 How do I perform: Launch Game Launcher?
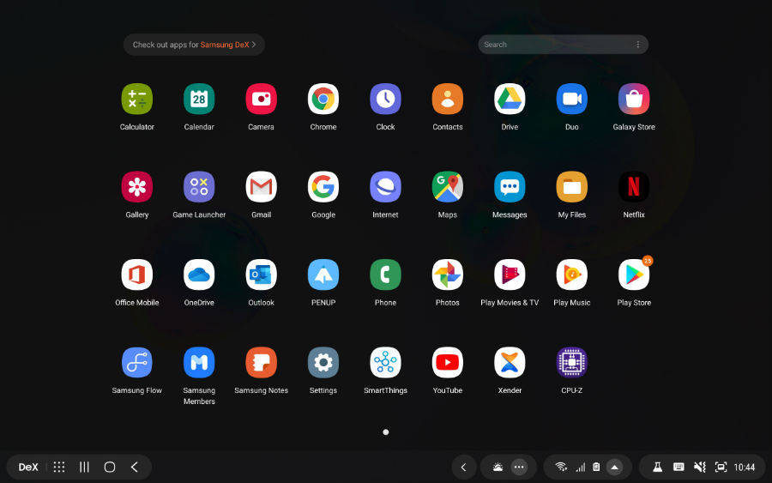click(x=199, y=187)
